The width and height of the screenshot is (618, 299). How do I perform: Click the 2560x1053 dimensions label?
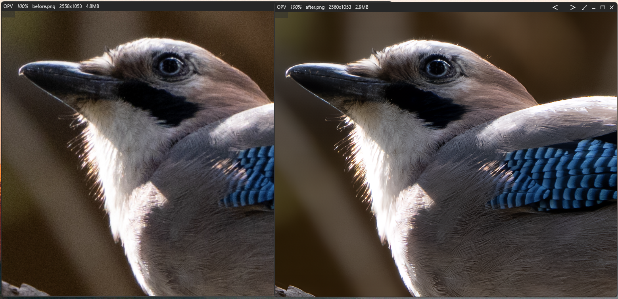[340, 7]
